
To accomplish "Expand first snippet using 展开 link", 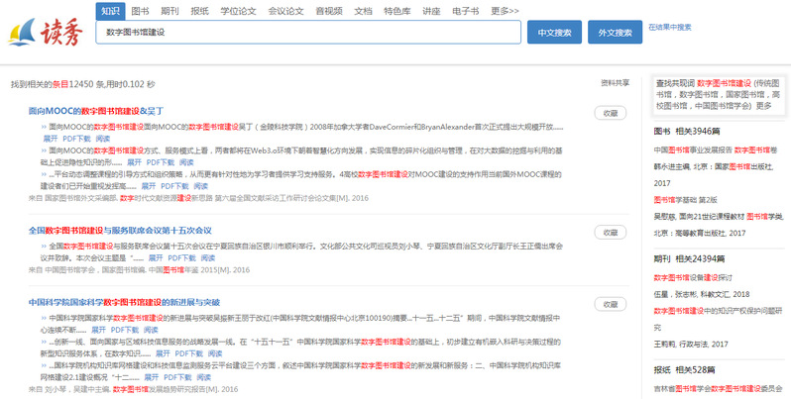I will coord(50,139).
